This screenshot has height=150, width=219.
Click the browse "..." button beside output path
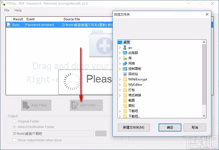101,134
